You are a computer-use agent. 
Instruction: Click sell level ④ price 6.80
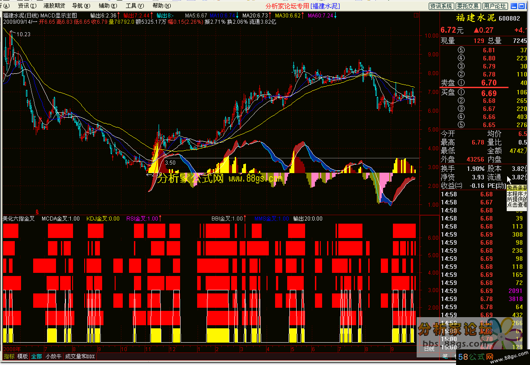[489, 58]
